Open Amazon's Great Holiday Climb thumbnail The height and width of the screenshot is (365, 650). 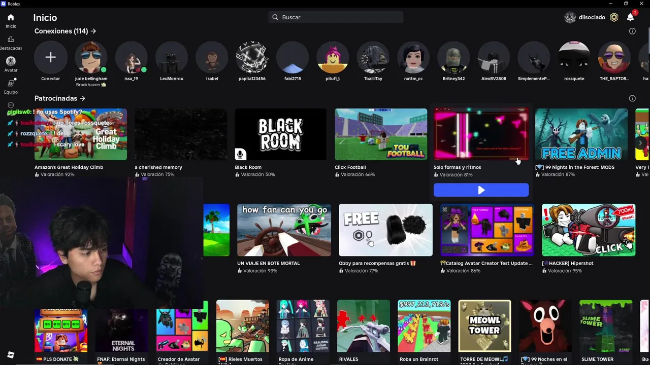(x=81, y=134)
